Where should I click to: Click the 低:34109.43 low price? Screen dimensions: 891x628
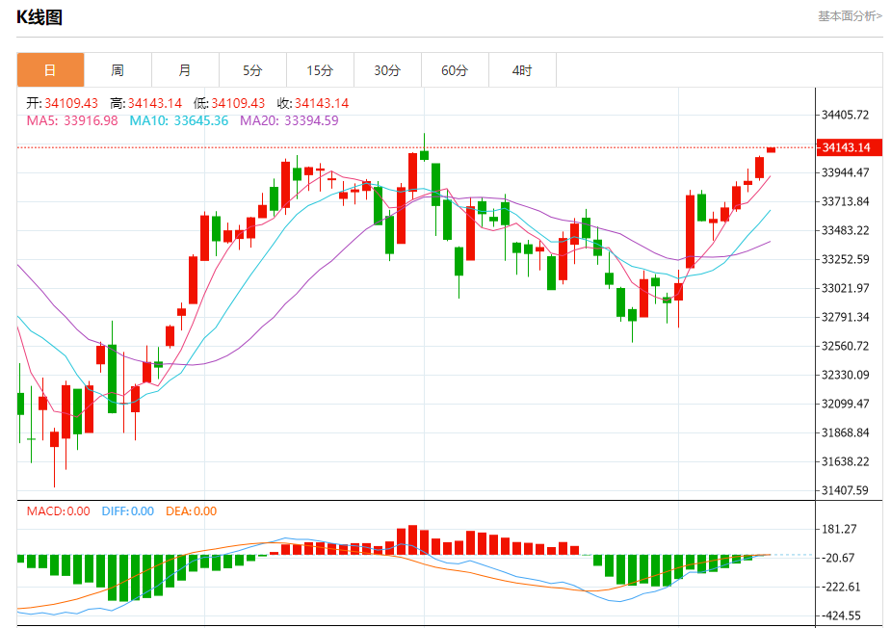229,103
